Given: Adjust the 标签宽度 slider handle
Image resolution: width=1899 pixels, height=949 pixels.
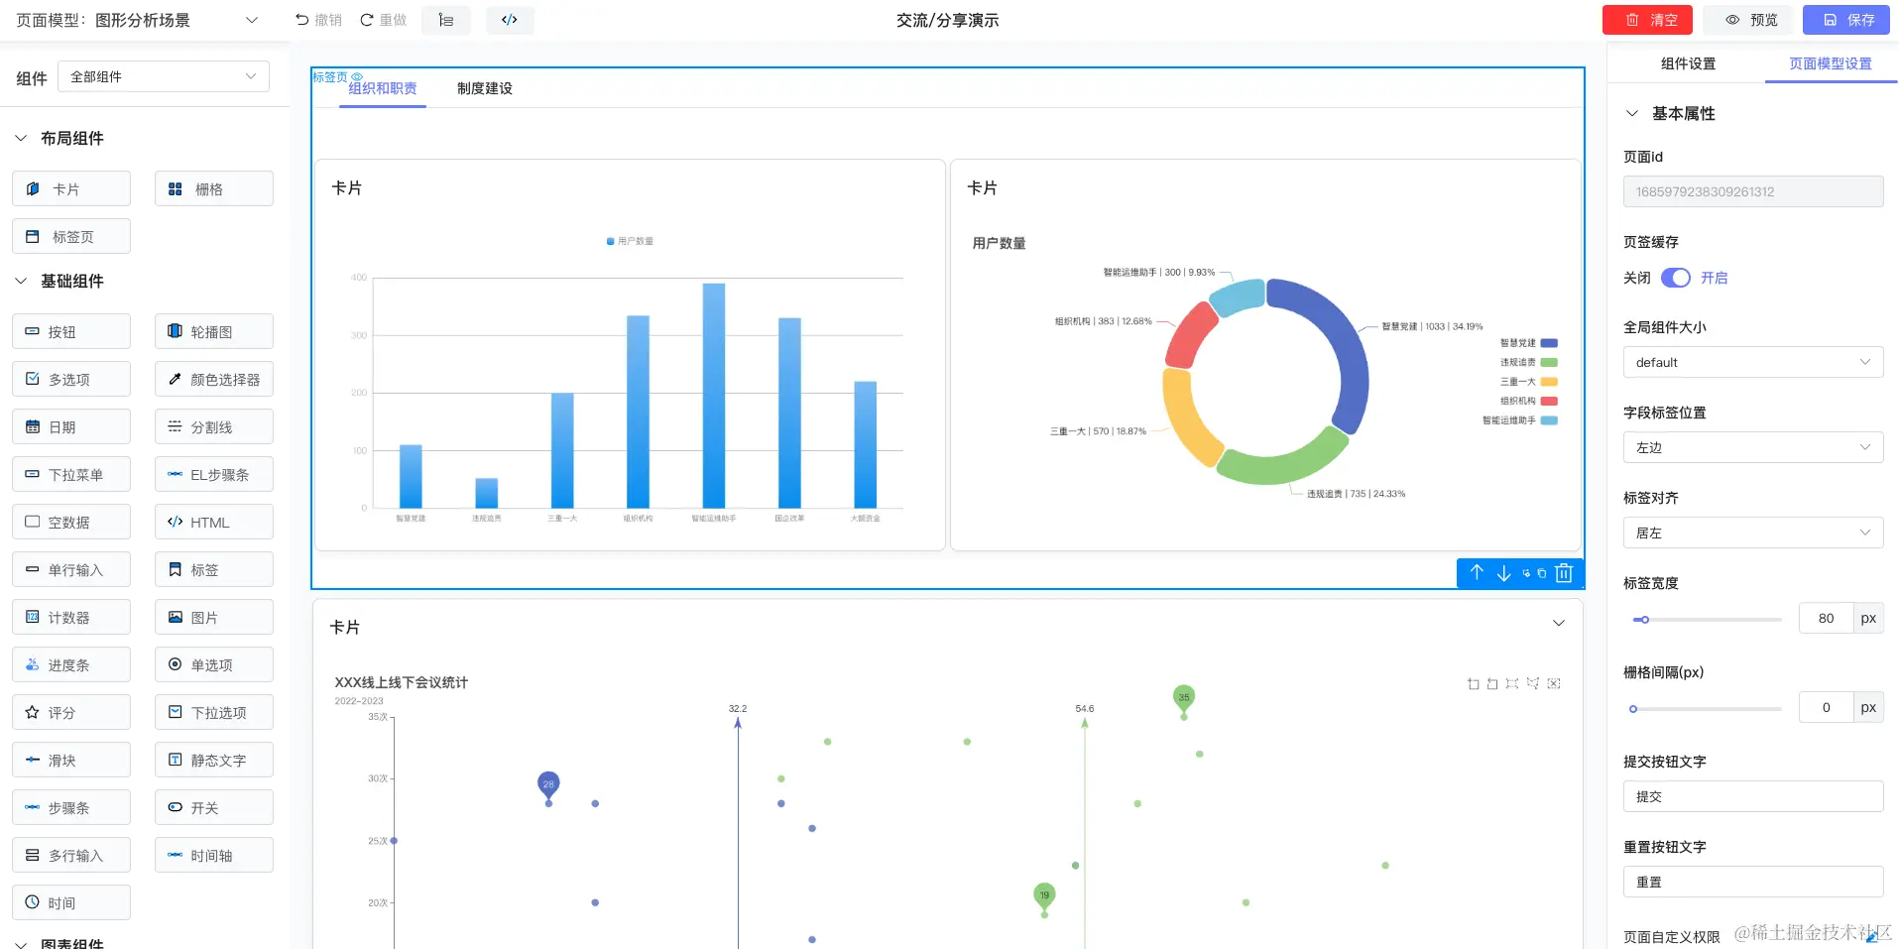Looking at the screenshot, I should pyautogui.click(x=1644, y=620).
